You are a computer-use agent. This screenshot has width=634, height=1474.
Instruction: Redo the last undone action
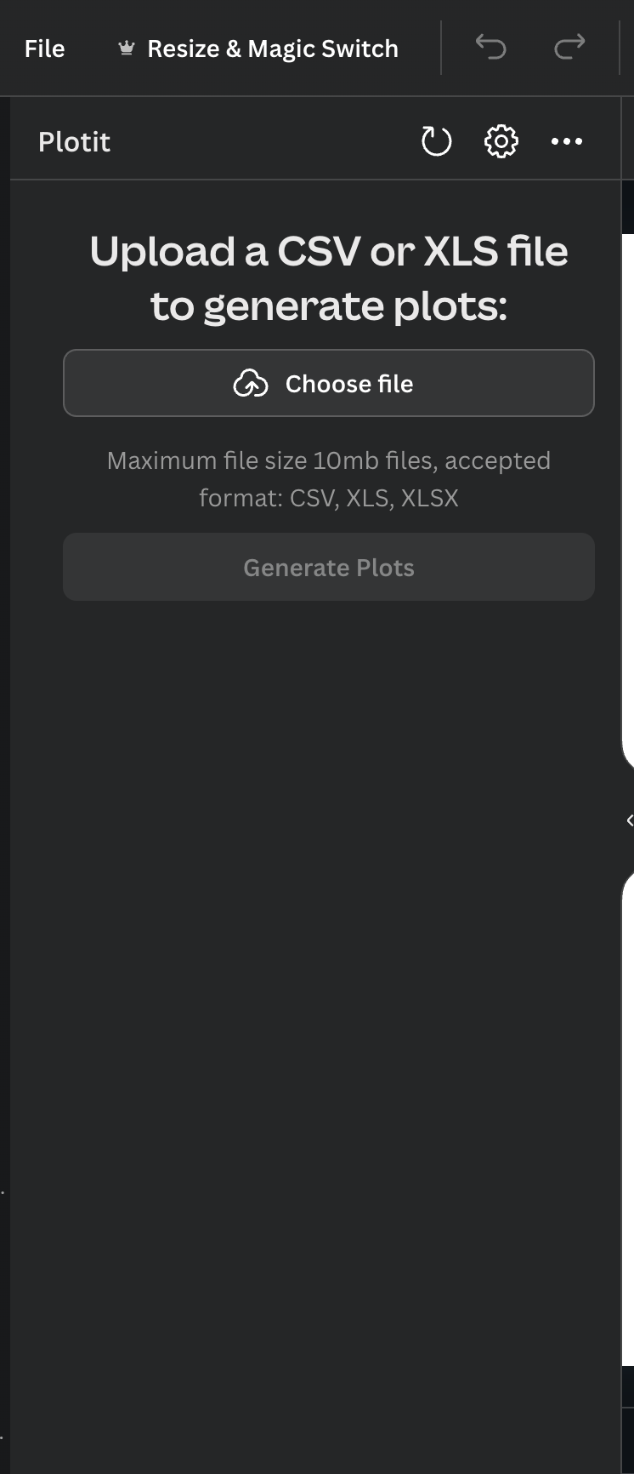[x=569, y=47]
